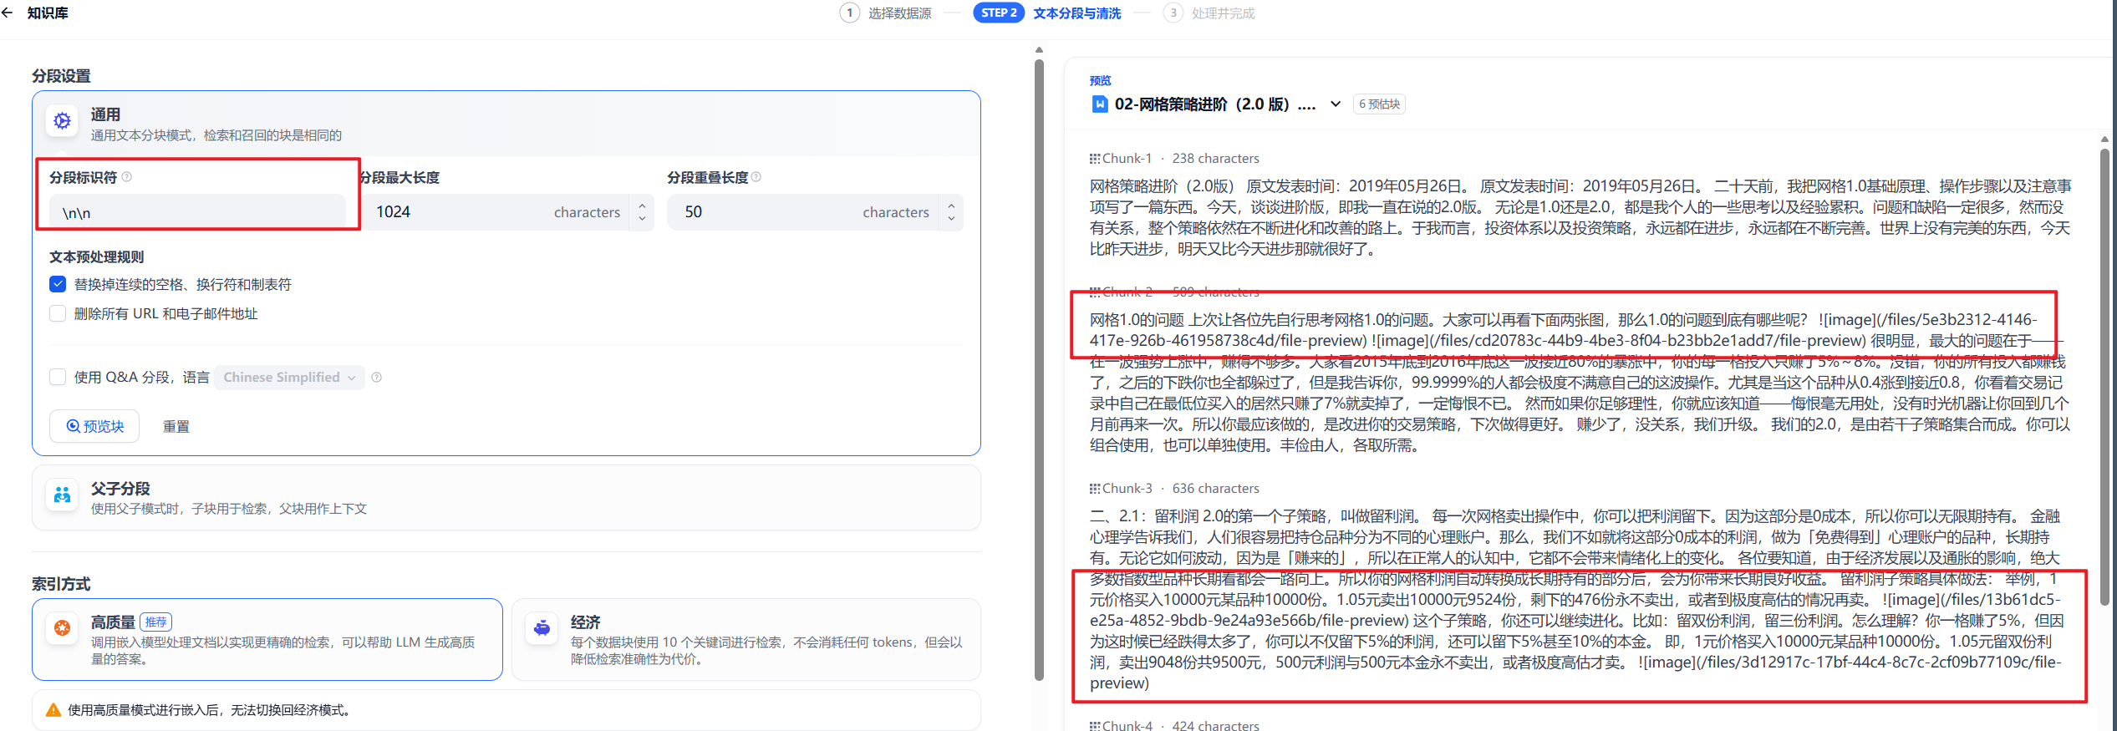The image size is (2117, 731).
Task: Click the 文本预处理规则 heading
Action: pos(96,256)
